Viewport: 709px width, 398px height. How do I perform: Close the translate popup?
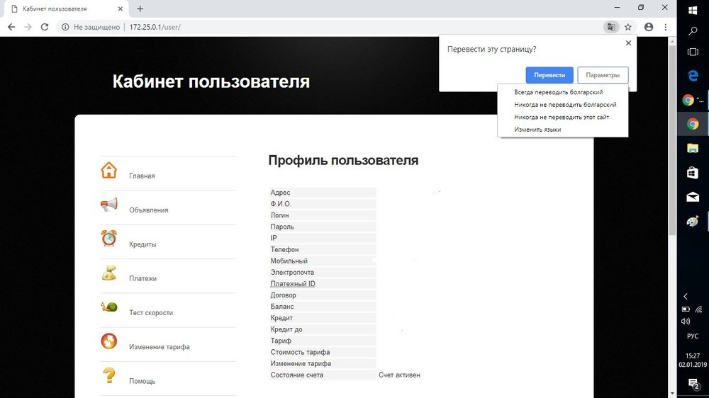(x=628, y=43)
